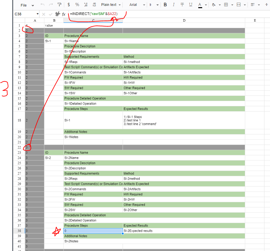Click the text color A icon

pyautogui.click(x=200, y=5)
